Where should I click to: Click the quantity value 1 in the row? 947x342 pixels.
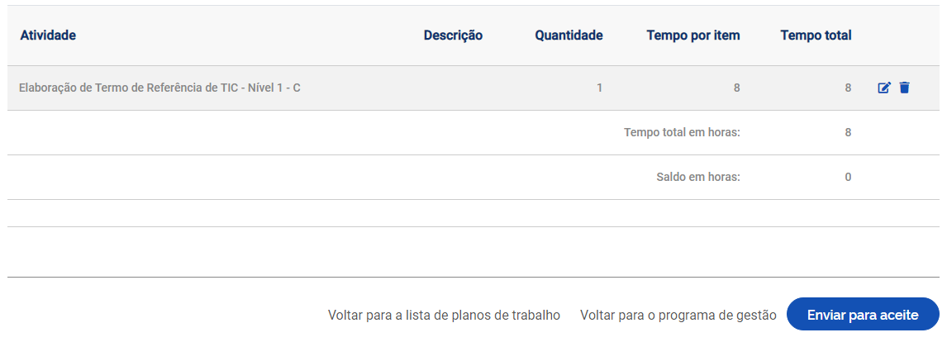(x=599, y=88)
